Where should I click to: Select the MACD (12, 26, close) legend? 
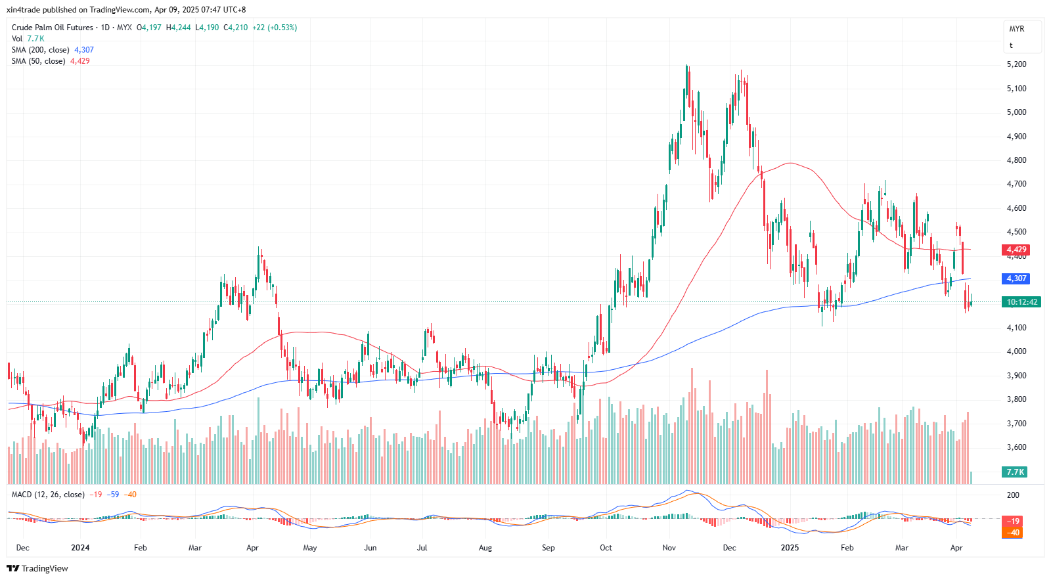click(x=48, y=495)
